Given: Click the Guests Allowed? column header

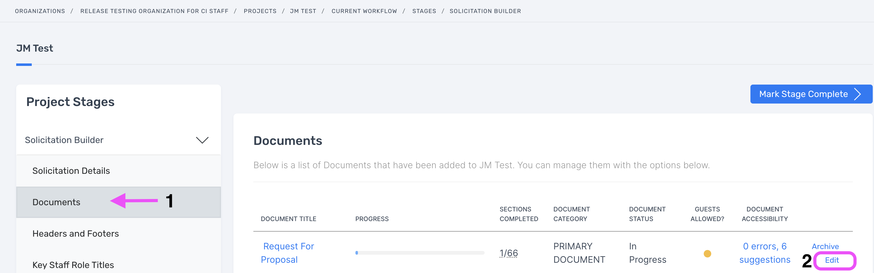Looking at the screenshot, I should click(x=707, y=214).
